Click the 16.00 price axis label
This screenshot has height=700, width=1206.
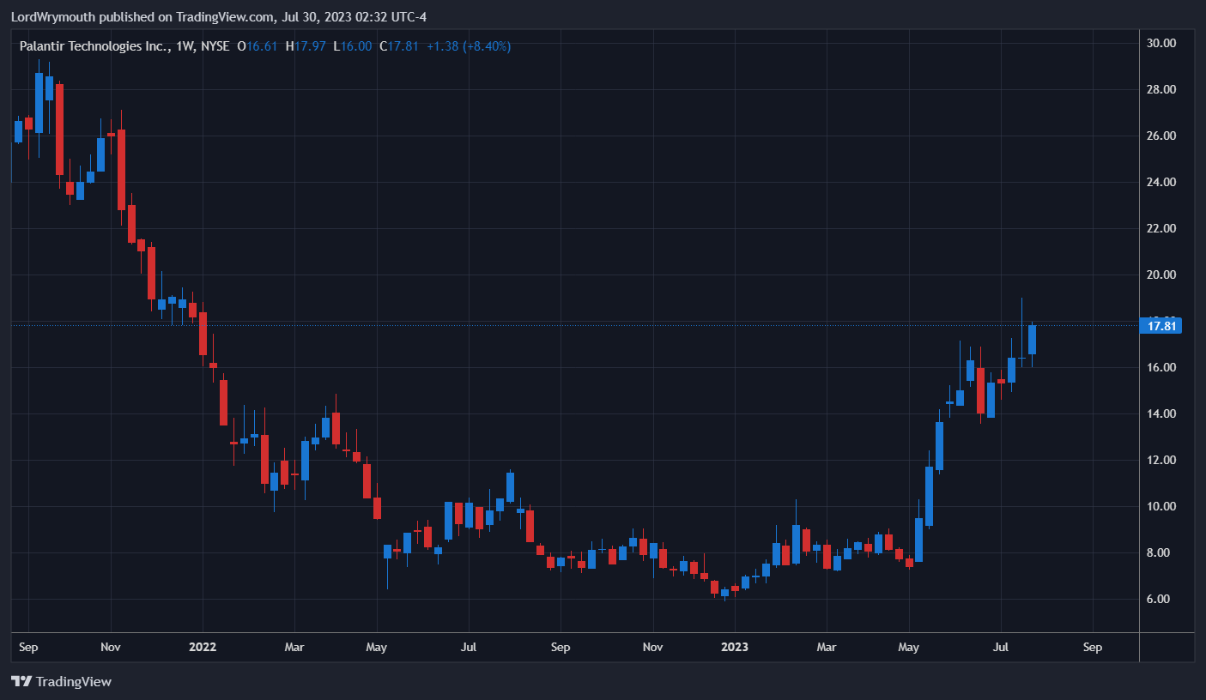tap(1161, 367)
